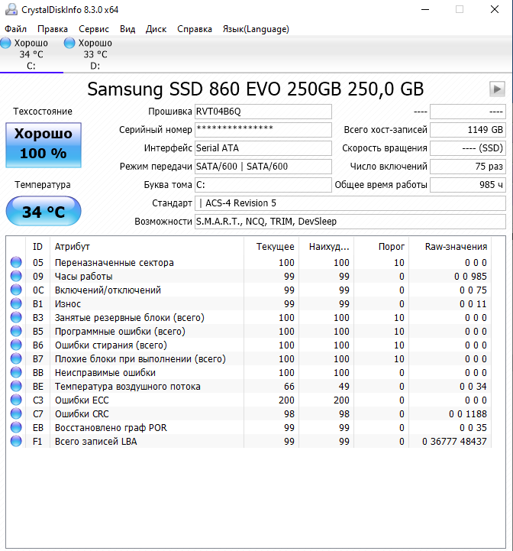Select the Ошибки ECC row
The height and width of the screenshot is (551, 513).
click(x=249, y=400)
